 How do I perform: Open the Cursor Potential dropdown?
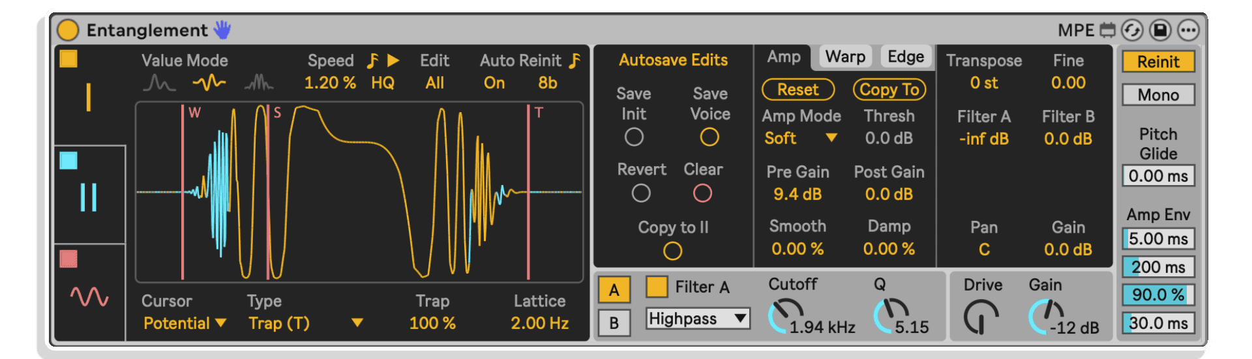click(185, 323)
